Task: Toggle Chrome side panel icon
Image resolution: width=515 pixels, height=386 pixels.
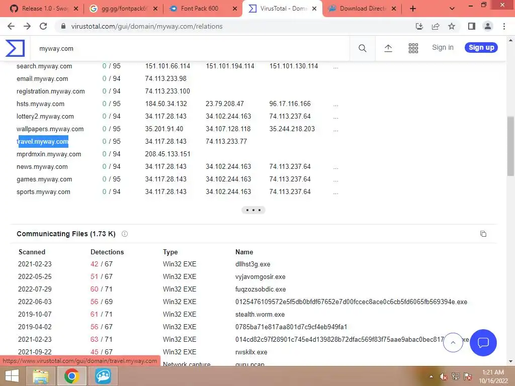Action: 472,26
